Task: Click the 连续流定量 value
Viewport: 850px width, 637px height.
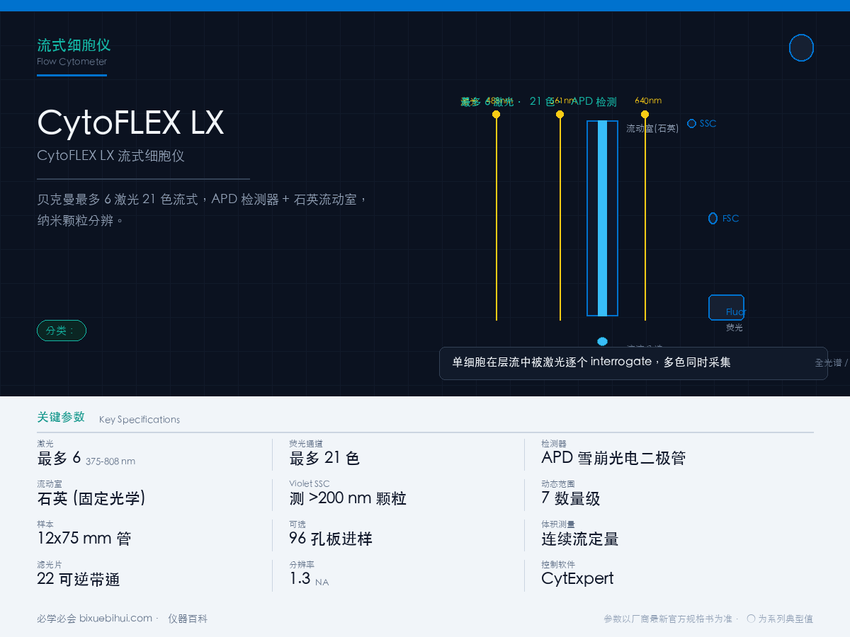Action: (x=580, y=539)
